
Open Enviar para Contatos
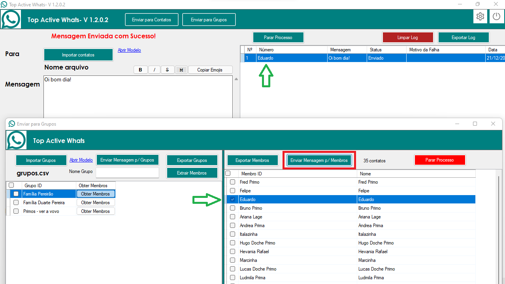tap(152, 20)
